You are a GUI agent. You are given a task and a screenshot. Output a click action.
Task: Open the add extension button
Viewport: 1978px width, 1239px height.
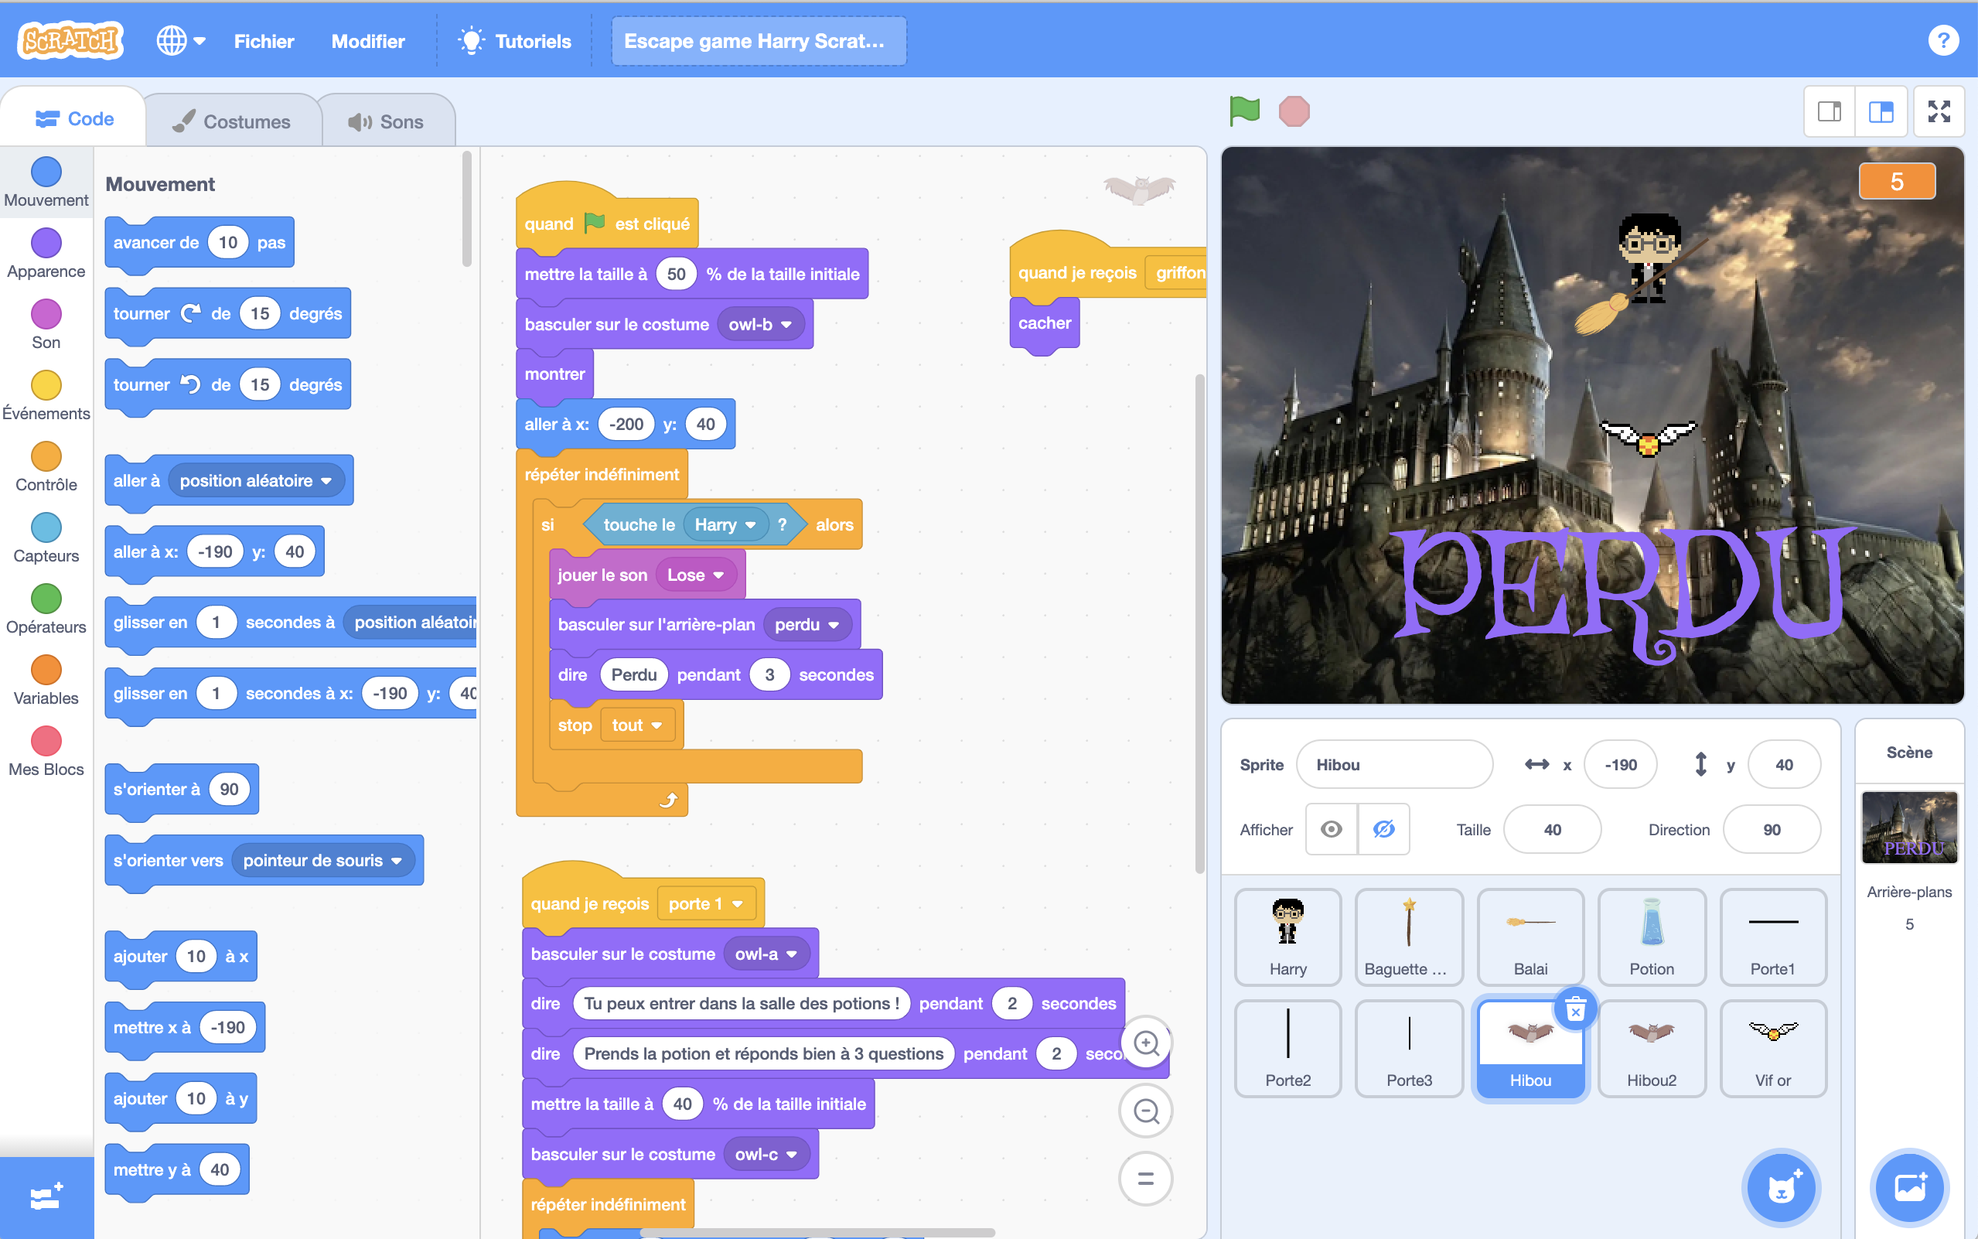[x=46, y=1197]
